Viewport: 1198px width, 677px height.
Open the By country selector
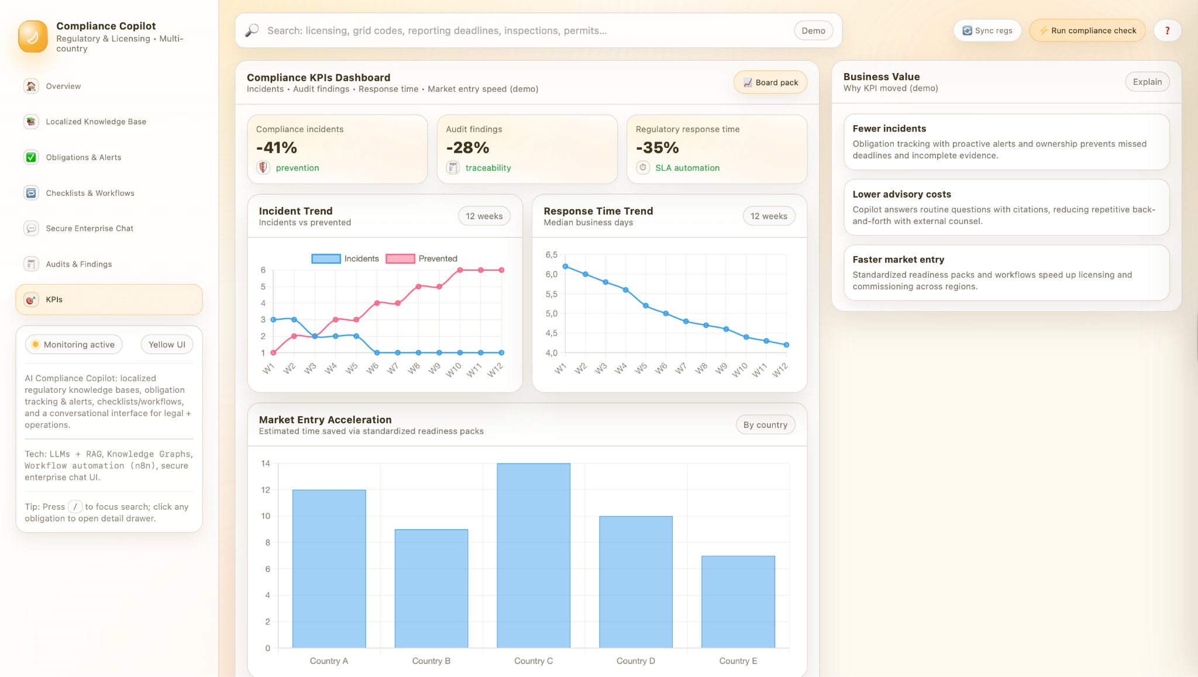tap(765, 424)
